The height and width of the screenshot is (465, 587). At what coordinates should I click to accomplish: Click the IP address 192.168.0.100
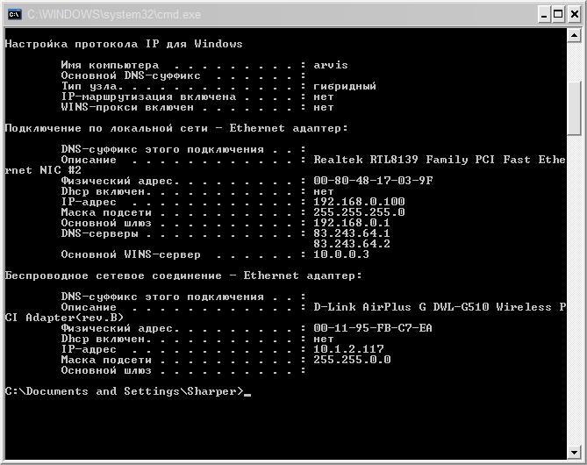(x=359, y=202)
